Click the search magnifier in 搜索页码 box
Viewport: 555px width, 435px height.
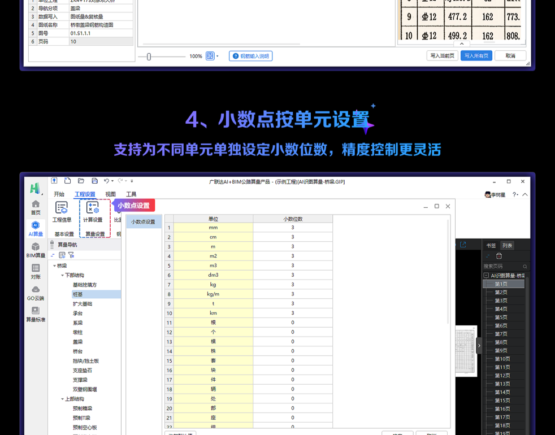tap(525, 266)
